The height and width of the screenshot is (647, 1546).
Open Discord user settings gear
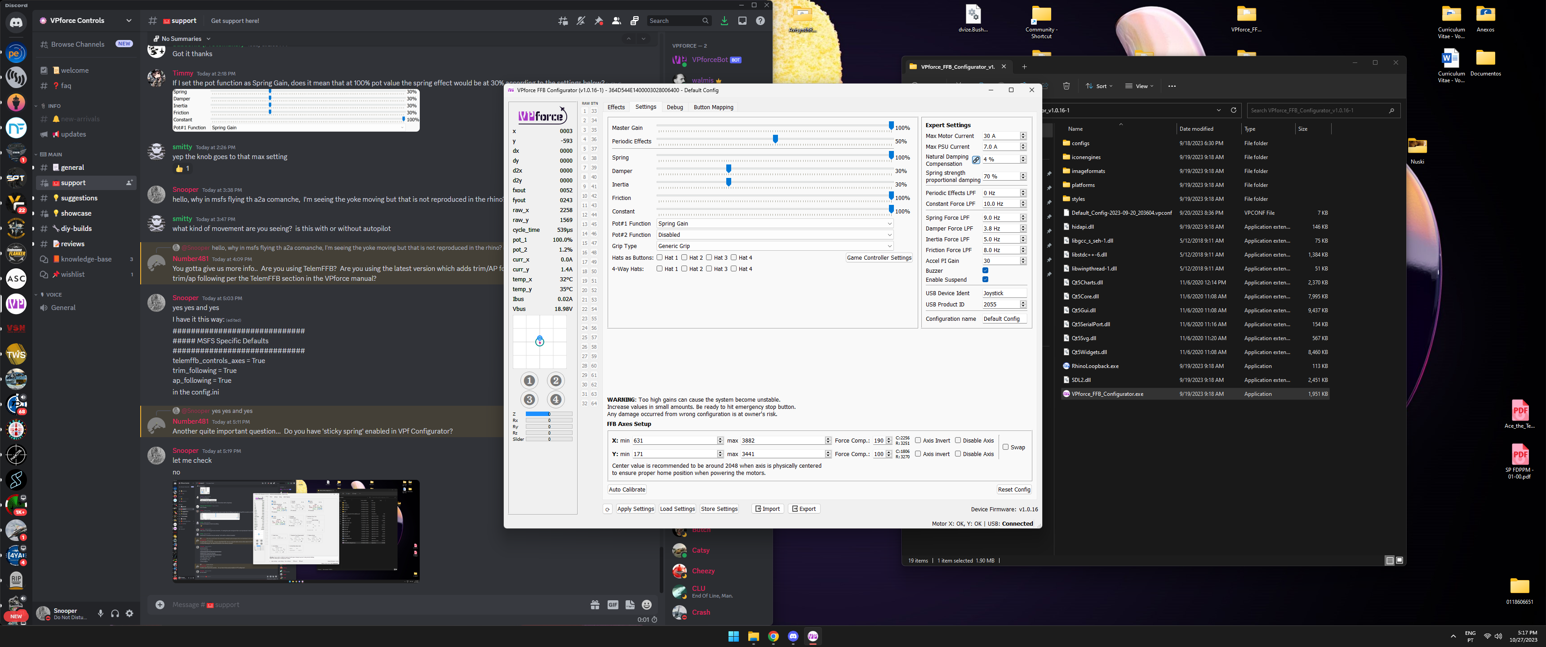(x=129, y=613)
